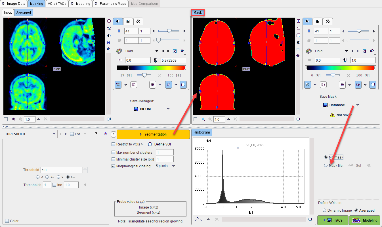382x227 pixels.
Task: Check the Minimal cluster size checkbox
Action: [x=114, y=159]
